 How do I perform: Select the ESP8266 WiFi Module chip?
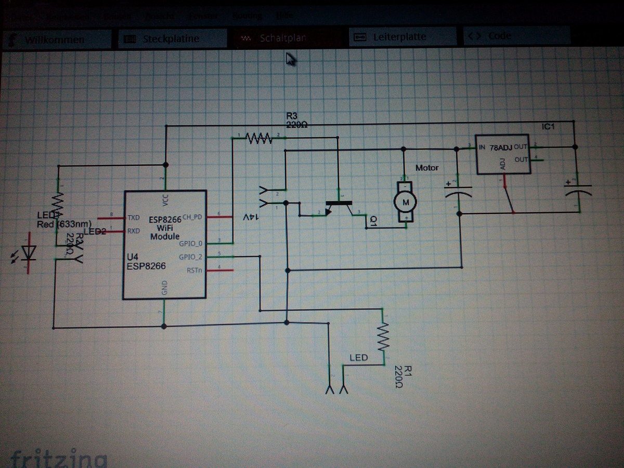[x=165, y=245]
